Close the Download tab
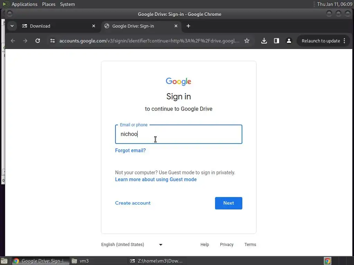Viewport: 354px width, 265px height. coord(94,26)
